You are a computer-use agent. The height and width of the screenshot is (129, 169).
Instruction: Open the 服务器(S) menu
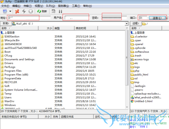64,6
